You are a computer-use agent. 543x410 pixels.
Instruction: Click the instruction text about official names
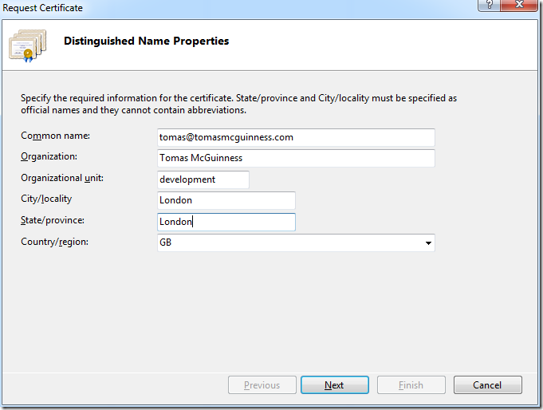coord(238,104)
